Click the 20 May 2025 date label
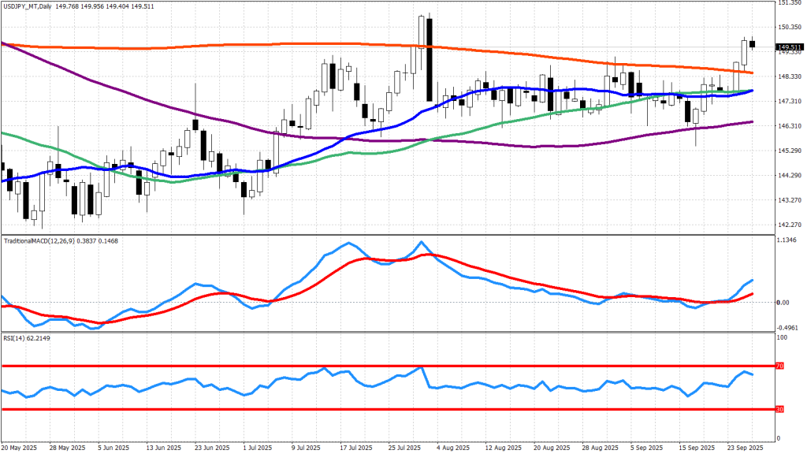The image size is (807, 454). (19, 447)
